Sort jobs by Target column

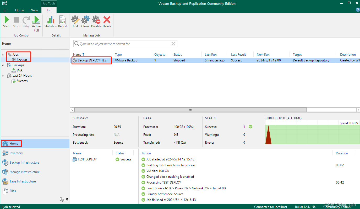click(297, 55)
